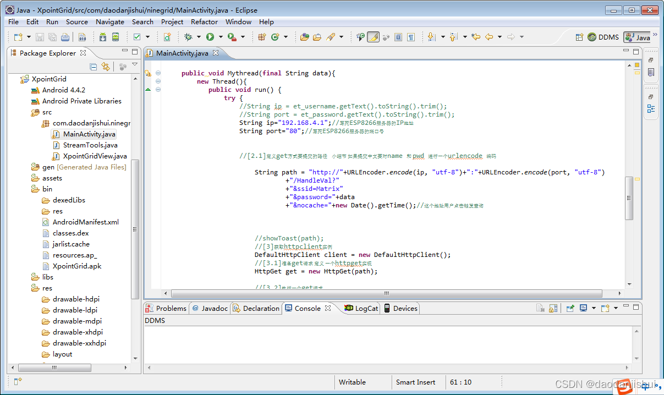Switch to the Javadoc tab
This screenshot has height=395, width=664.
[x=210, y=308]
